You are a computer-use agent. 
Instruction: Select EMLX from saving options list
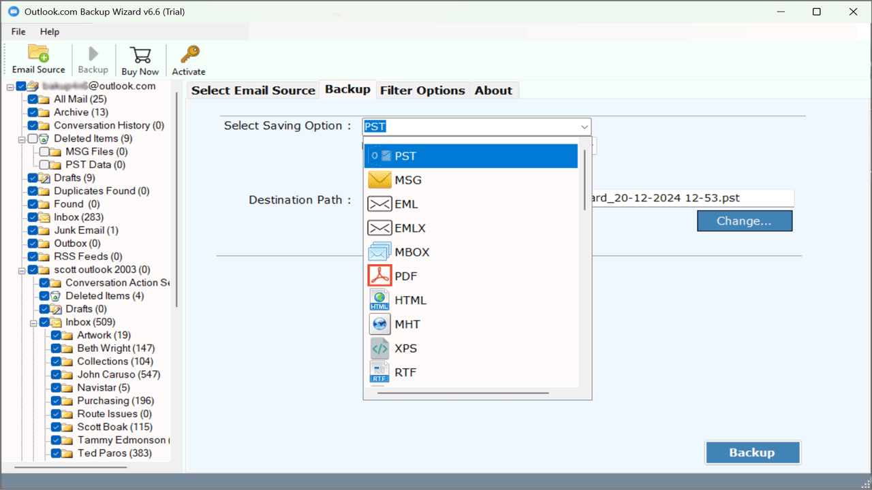click(471, 228)
